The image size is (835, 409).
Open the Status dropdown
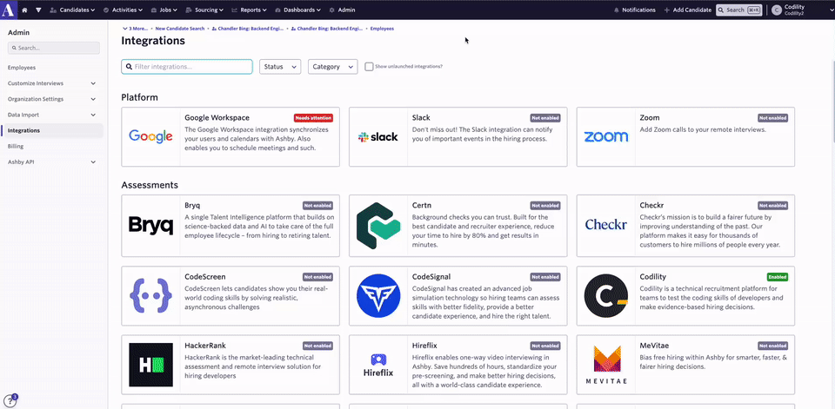[280, 67]
